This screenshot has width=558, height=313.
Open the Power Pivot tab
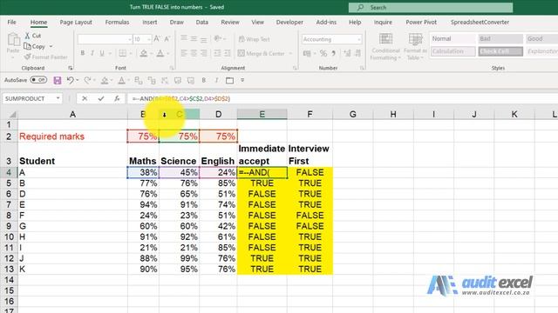(x=421, y=22)
